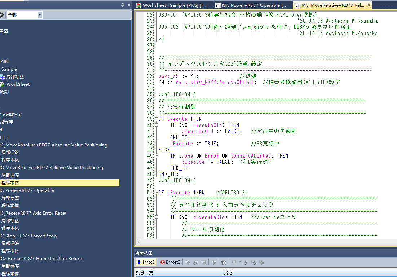Collapse the IF bExecute THEN block at line 51
The width and height of the screenshot is (397, 277).
coord(156,193)
